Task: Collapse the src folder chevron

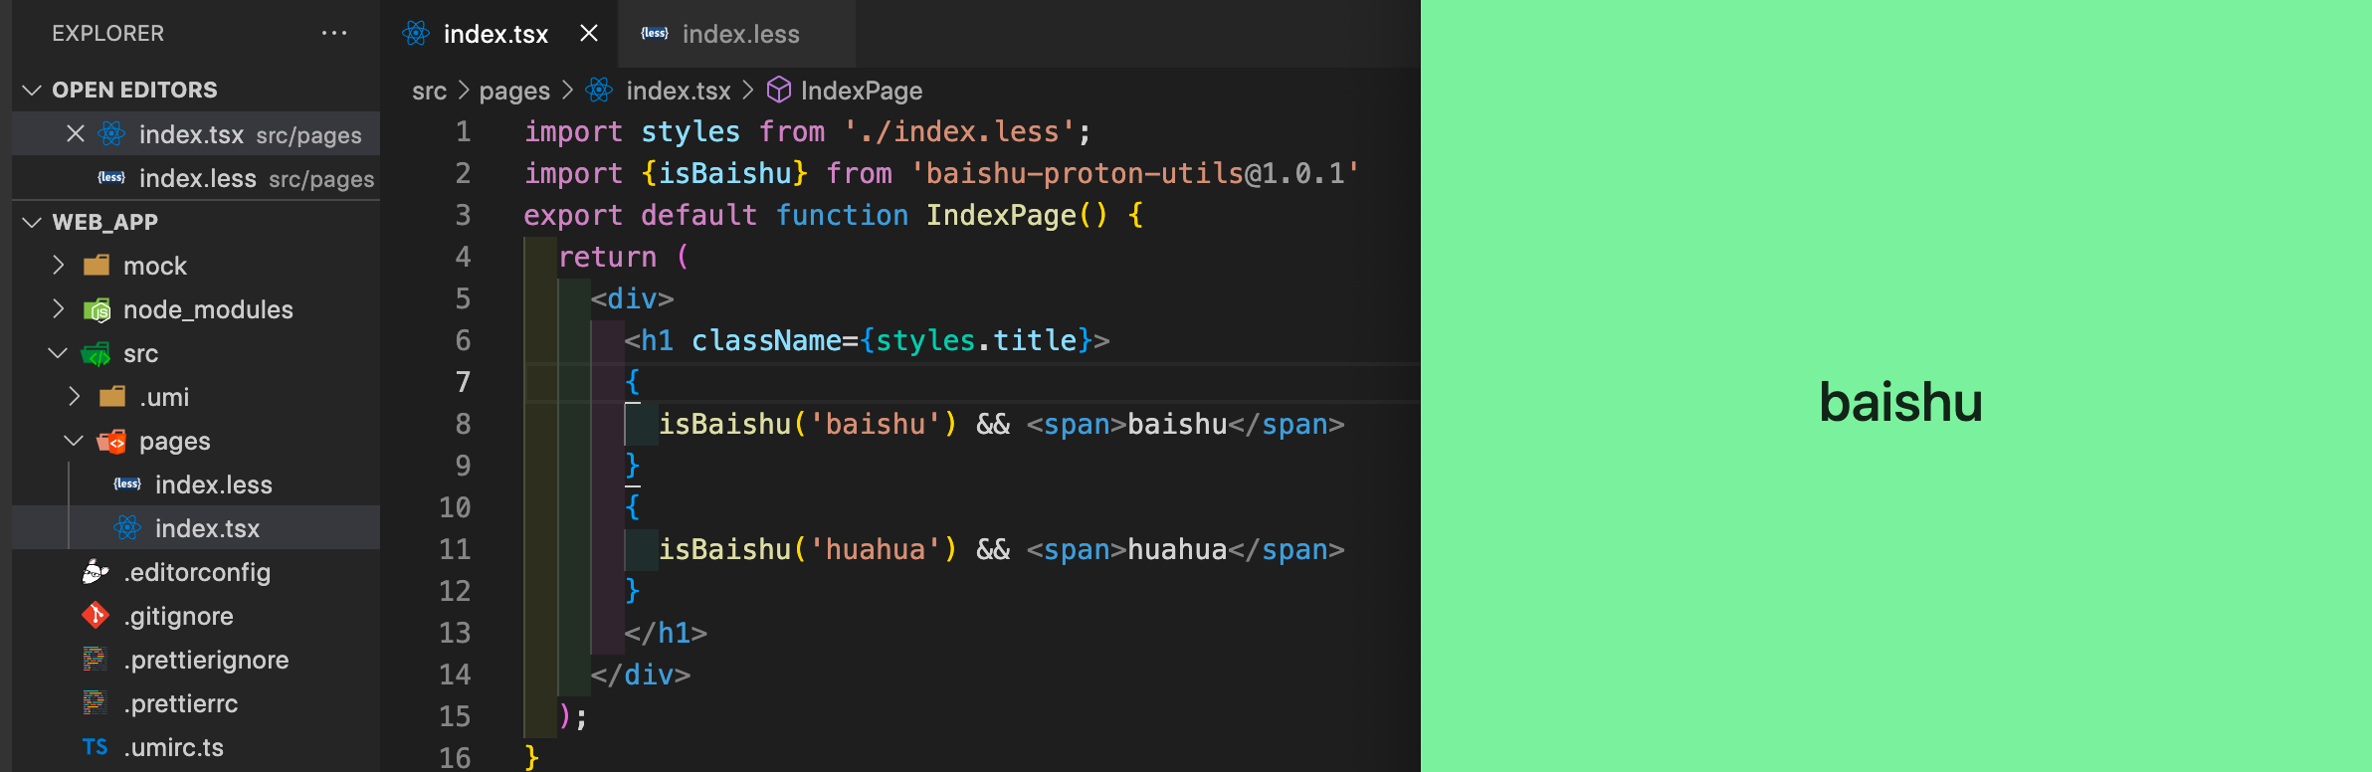Action: tap(59, 352)
